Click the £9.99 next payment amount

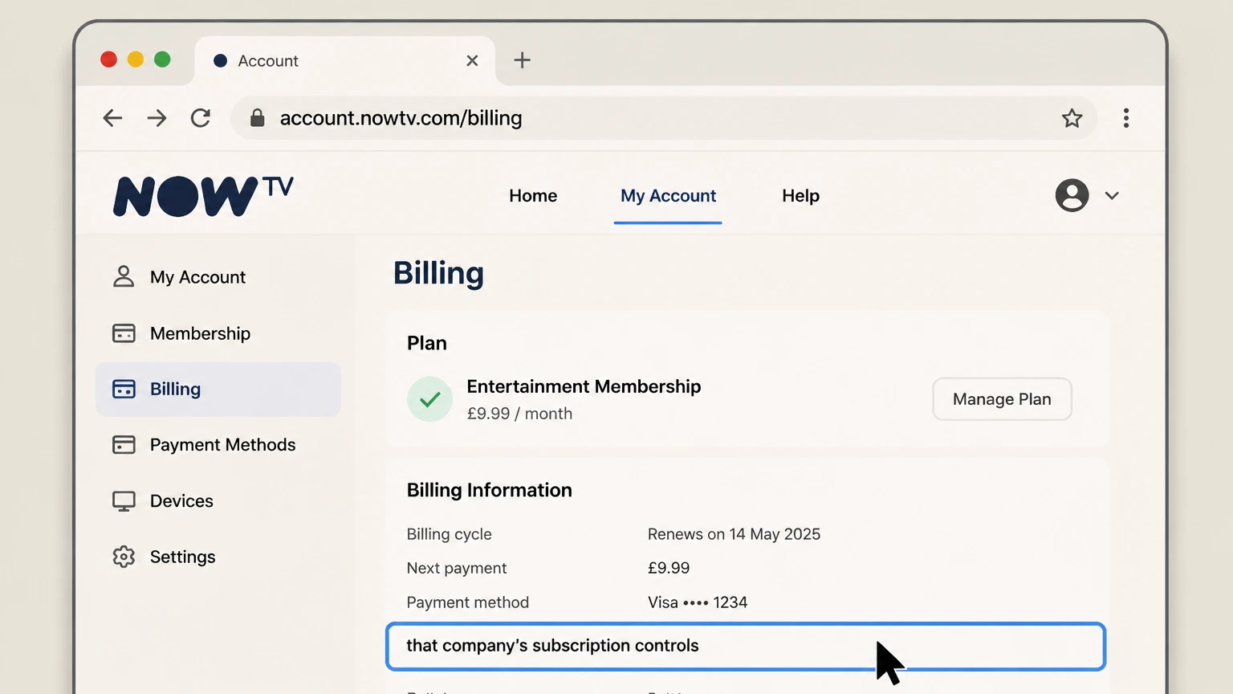[x=669, y=568]
